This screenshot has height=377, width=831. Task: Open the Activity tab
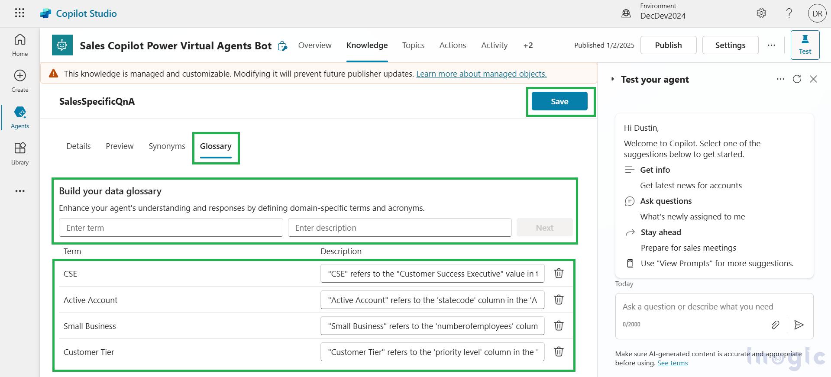tap(494, 45)
